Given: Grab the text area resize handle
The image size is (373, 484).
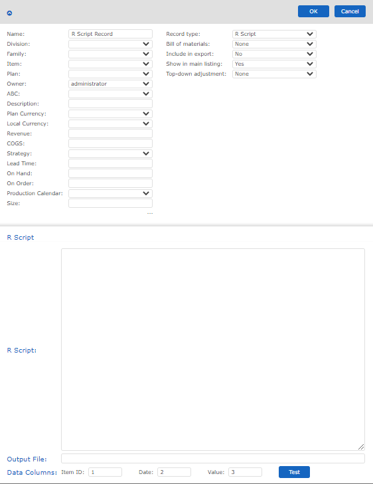Looking at the screenshot, I should point(361,447).
